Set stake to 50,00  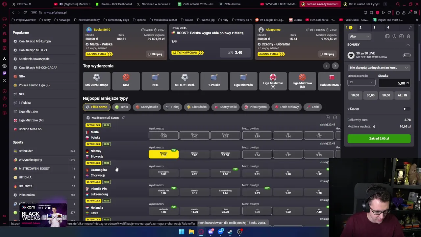pyautogui.click(x=386, y=95)
